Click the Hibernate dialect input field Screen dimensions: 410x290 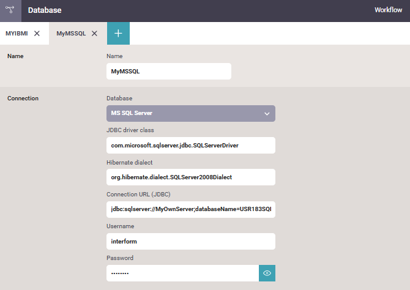click(190, 177)
